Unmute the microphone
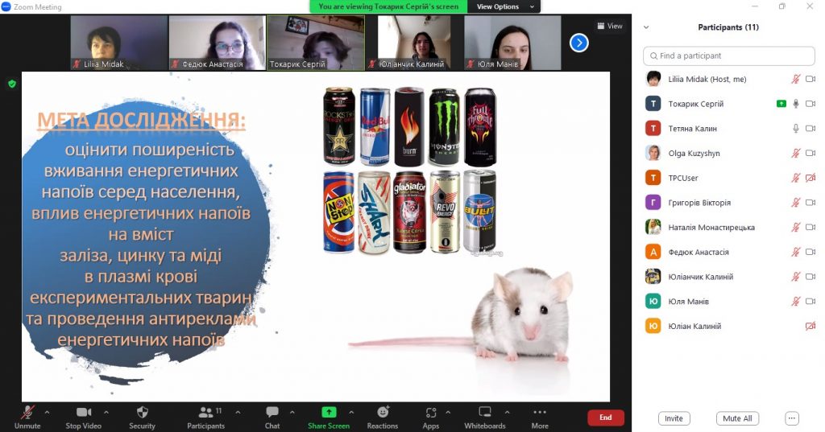The height and width of the screenshot is (432, 825). point(27,413)
